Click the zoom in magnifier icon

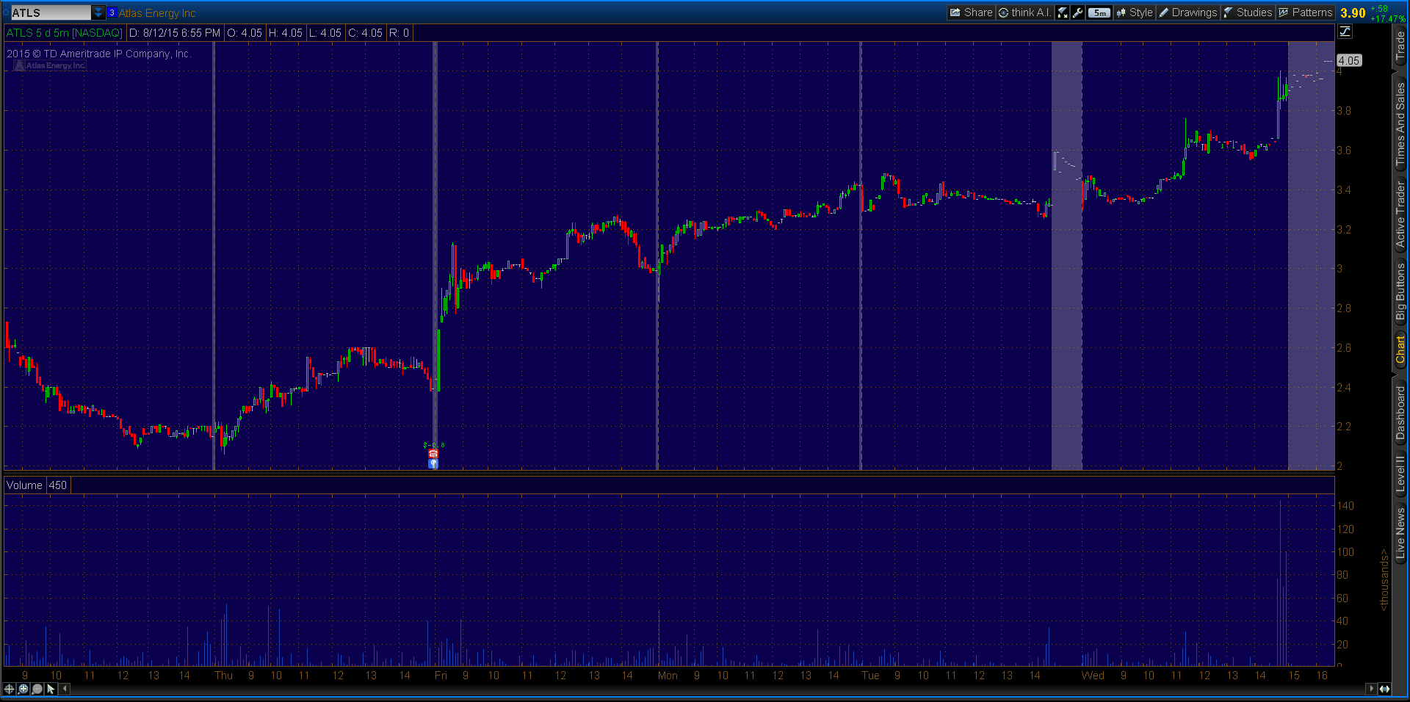[23, 689]
